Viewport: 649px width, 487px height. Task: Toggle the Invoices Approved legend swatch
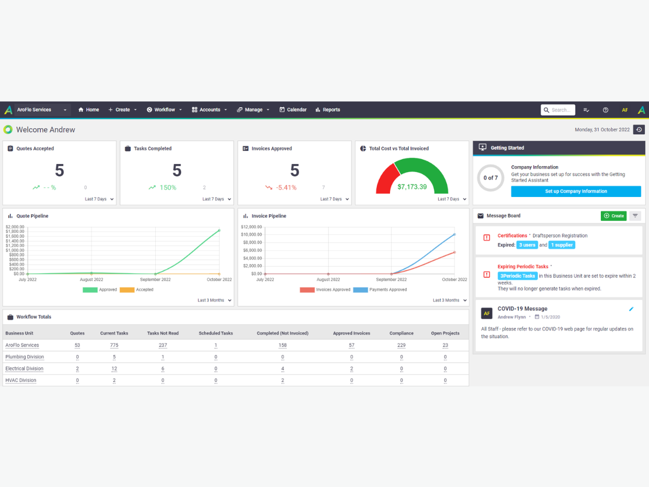coord(307,290)
